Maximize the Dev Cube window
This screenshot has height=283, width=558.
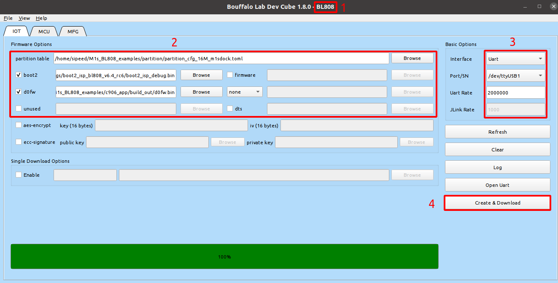pos(539,7)
